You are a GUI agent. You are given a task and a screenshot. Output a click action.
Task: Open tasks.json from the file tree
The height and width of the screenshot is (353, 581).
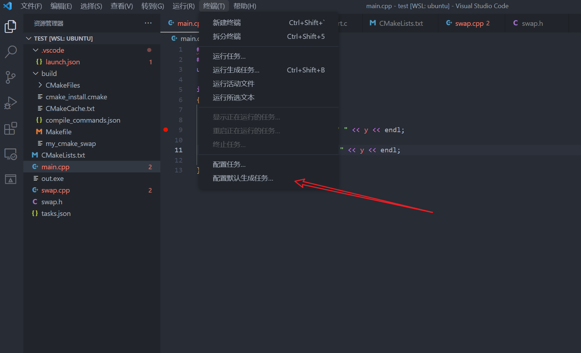coord(56,213)
